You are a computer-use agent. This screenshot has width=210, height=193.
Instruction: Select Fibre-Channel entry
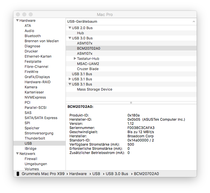click(x=36, y=67)
